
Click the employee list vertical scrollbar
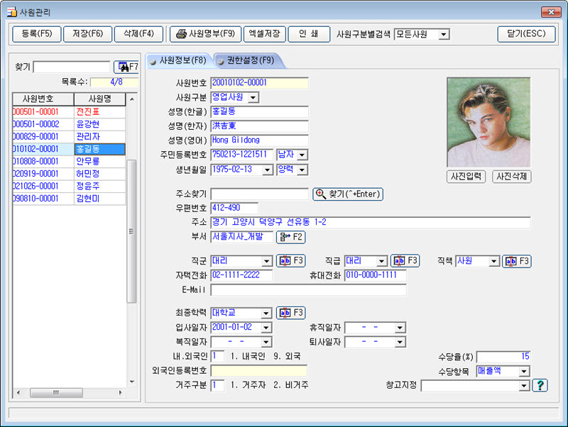tap(132, 231)
